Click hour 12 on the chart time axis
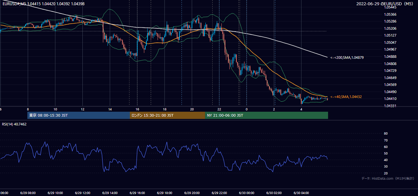This screenshot has width=418, height=196. [82, 109]
